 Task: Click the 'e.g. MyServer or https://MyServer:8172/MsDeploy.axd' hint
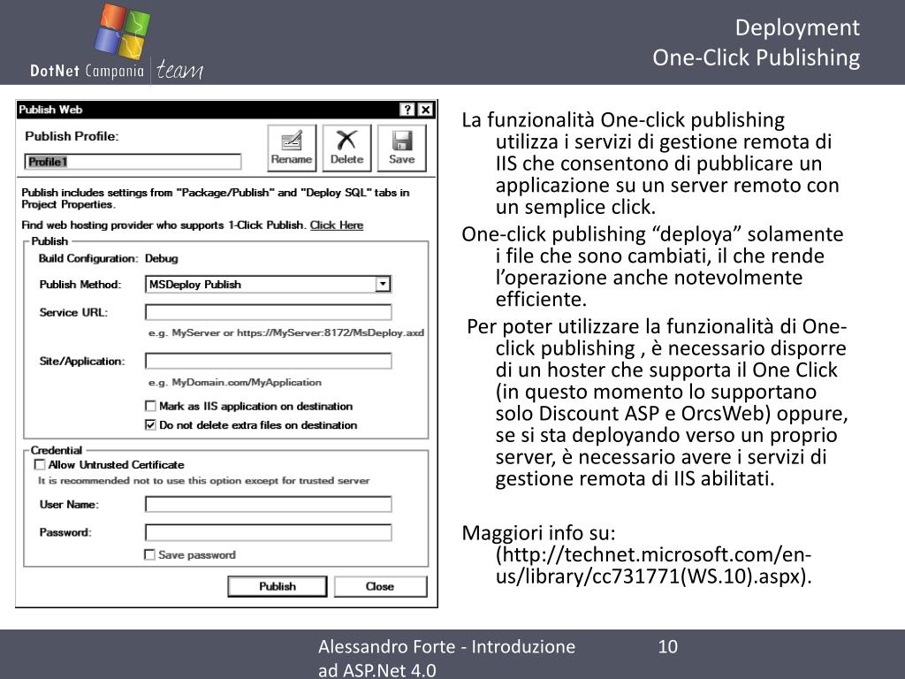point(286,332)
